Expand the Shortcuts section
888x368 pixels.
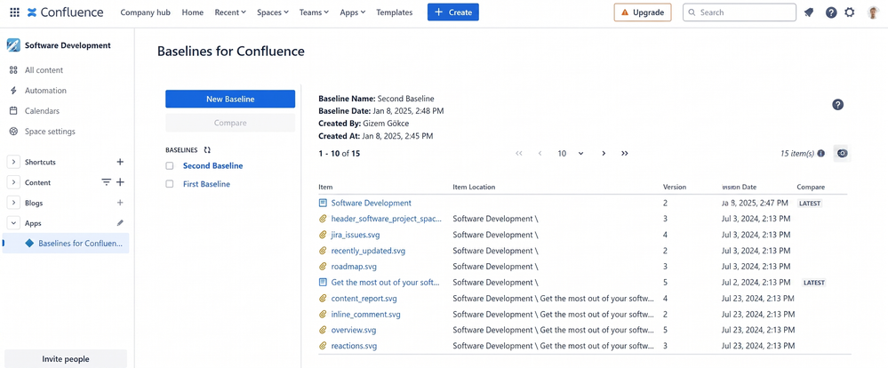pos(13,162)
